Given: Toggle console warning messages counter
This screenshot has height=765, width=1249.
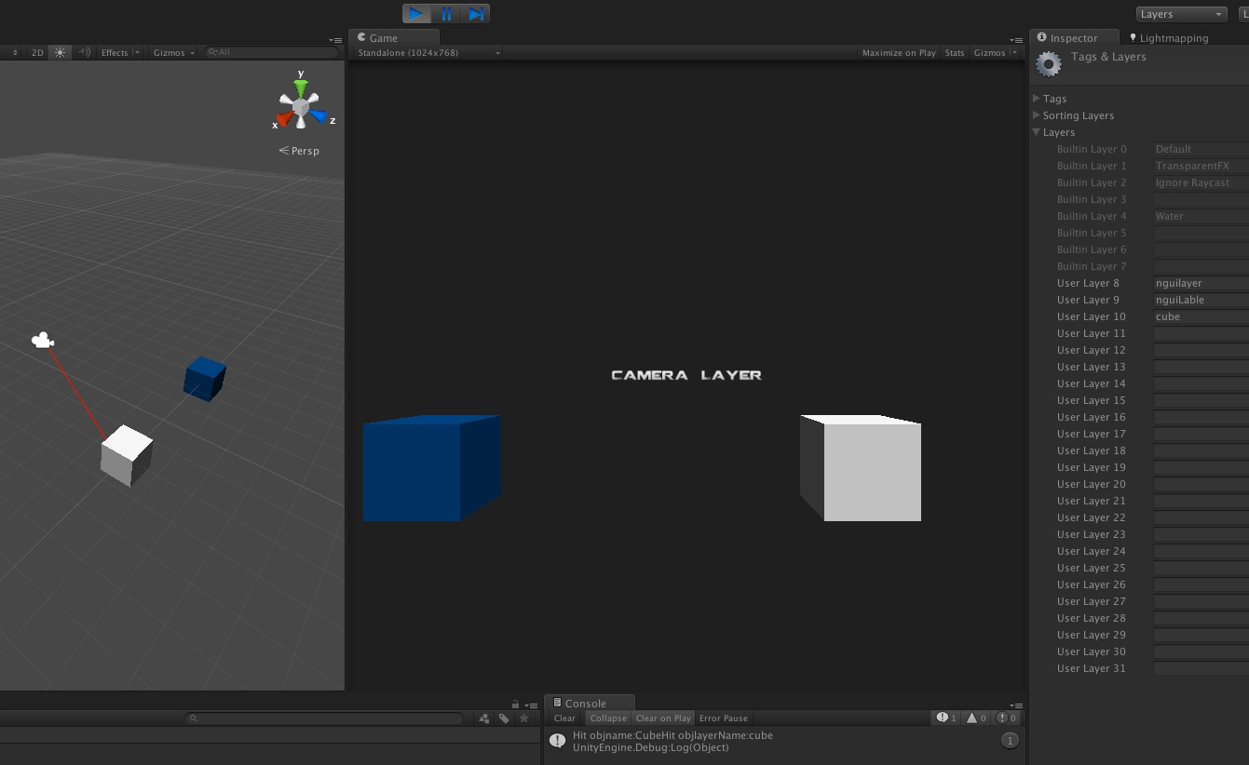Looking at the screenshot, I should (x=976, y=718).
